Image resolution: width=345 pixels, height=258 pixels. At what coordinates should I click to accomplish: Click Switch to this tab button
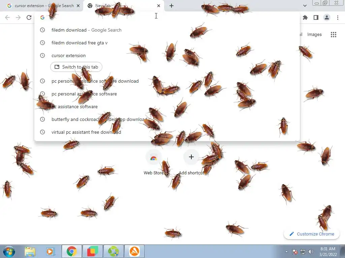(x=76, y=67)
